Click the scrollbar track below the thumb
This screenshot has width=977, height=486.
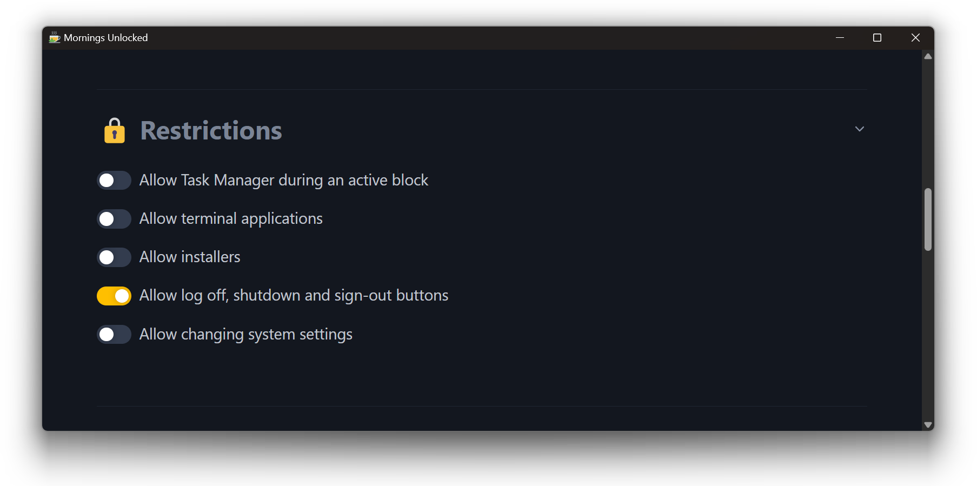click(928, 335)
